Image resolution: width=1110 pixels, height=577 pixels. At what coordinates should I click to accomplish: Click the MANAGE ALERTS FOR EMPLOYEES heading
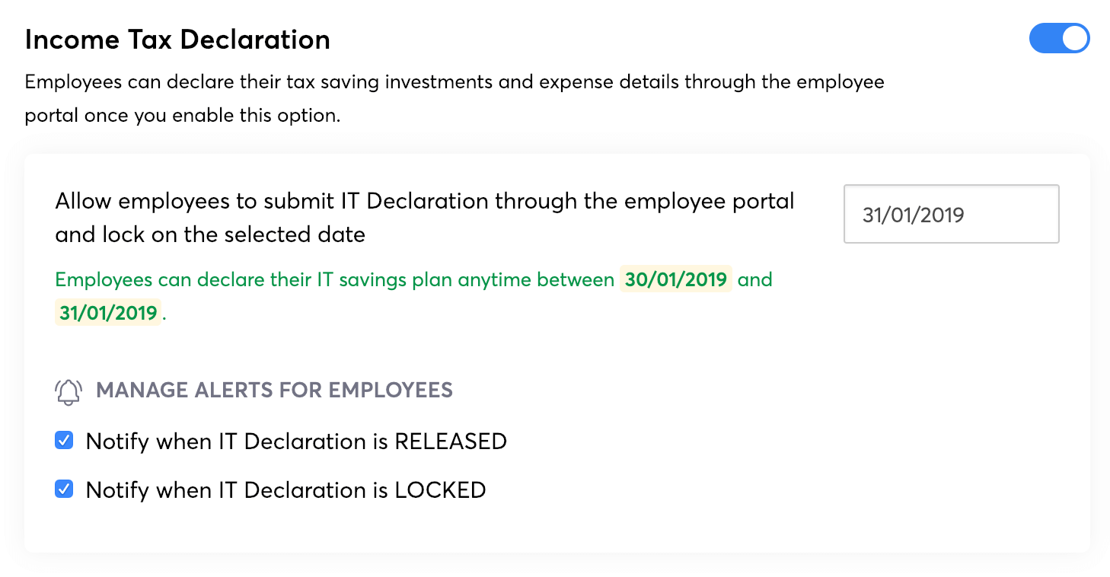pos(274,391)
